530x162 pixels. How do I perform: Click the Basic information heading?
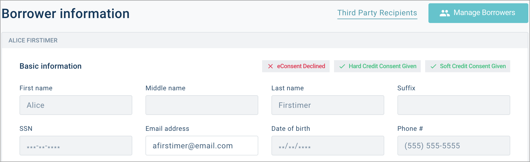tap(51, 66)
